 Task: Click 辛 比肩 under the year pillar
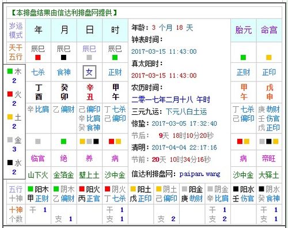38,109
